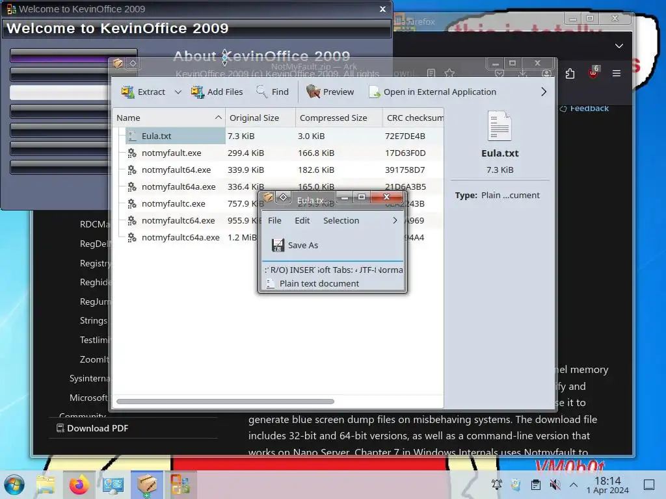Toggle the pin button on Ark window titlebar

pyautogui.click(x=133, y=64)
